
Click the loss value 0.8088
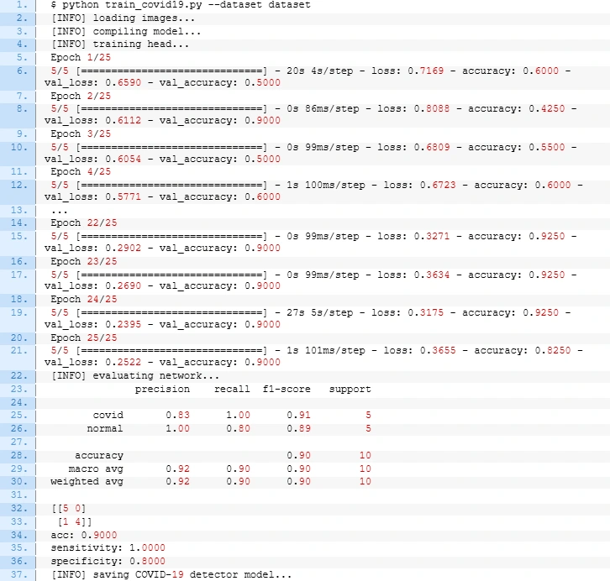[432, 109]
